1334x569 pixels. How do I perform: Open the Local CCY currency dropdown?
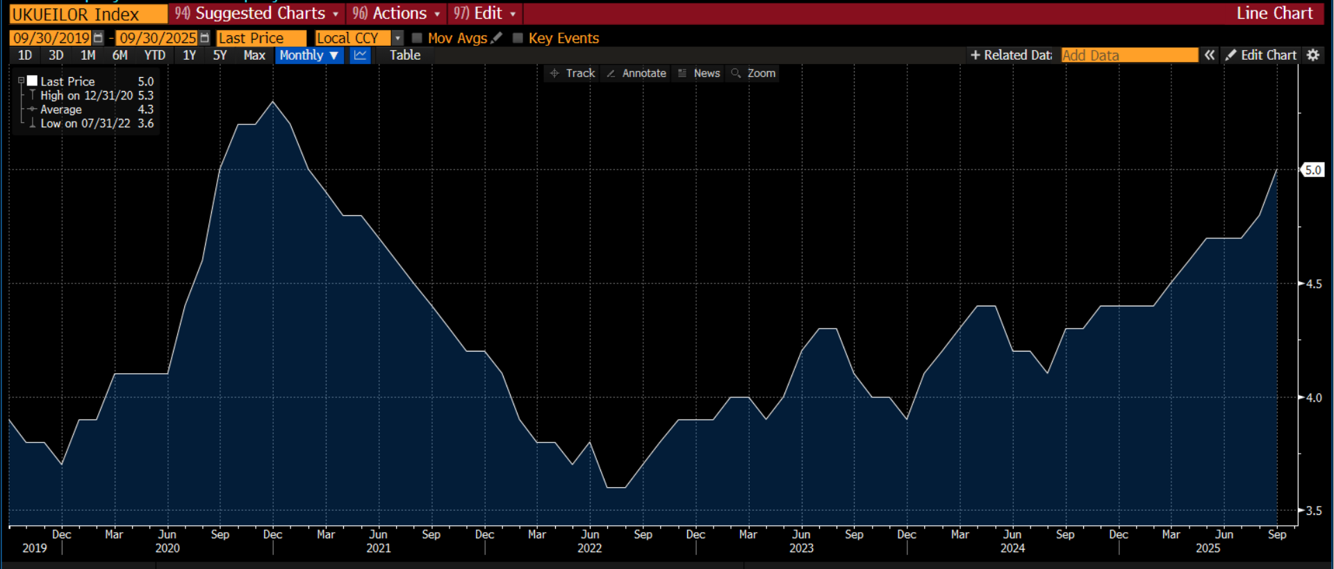click(x=359, y=38)
